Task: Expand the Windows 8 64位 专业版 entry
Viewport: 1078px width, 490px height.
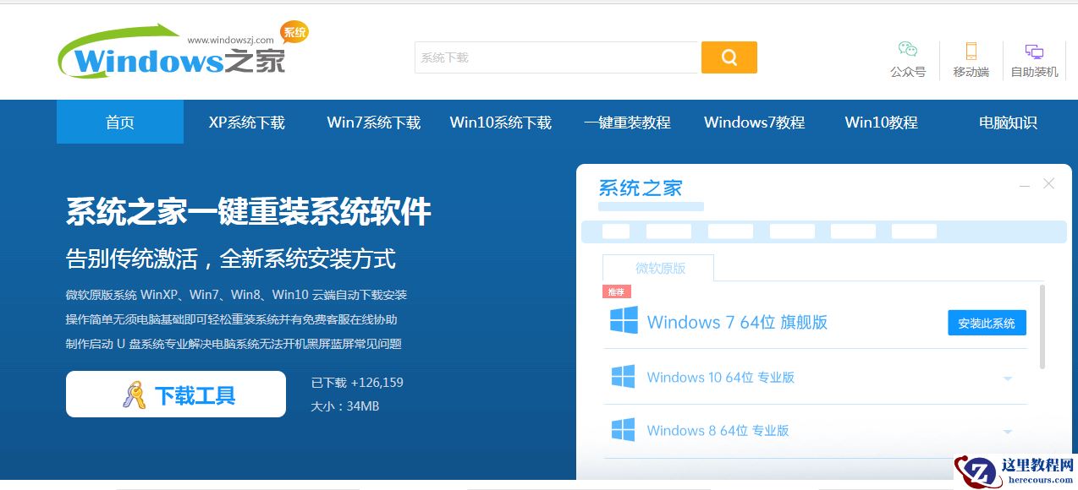Action: (1008, 431)
